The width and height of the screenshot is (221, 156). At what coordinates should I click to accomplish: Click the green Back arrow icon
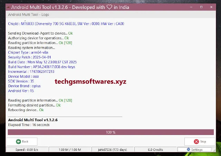[18, 142]
